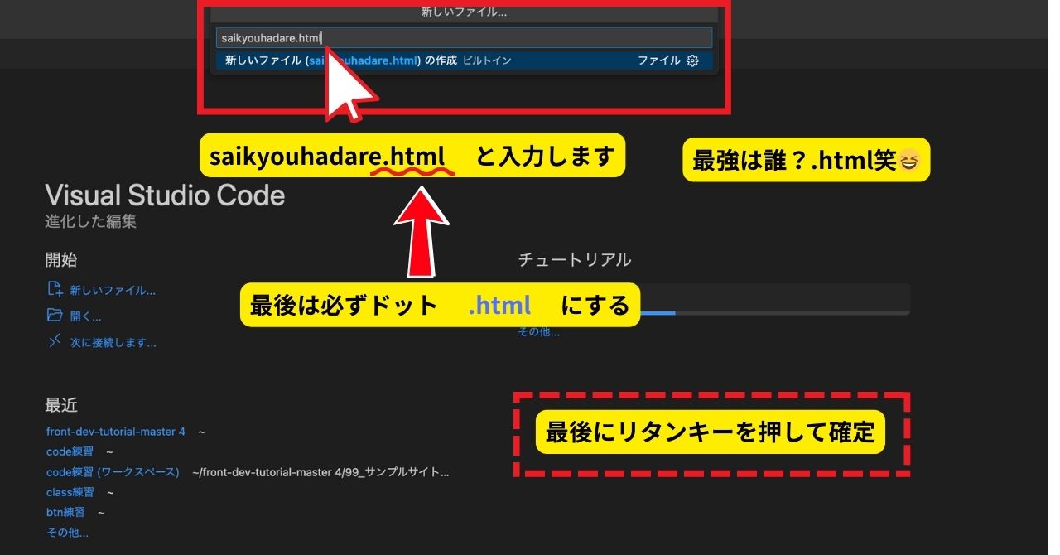Open the walkthrough card under チュートリアル
This screenshot has width=1060, height=555.
[x=714, y=299]
